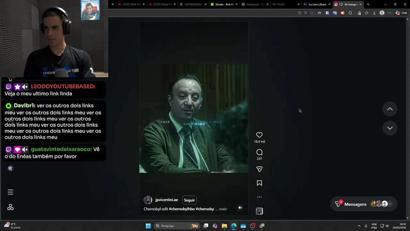Mute the Instagram tab via speaker icon
The height and width of the screenshot is (231, 410).
click(341, 4)
